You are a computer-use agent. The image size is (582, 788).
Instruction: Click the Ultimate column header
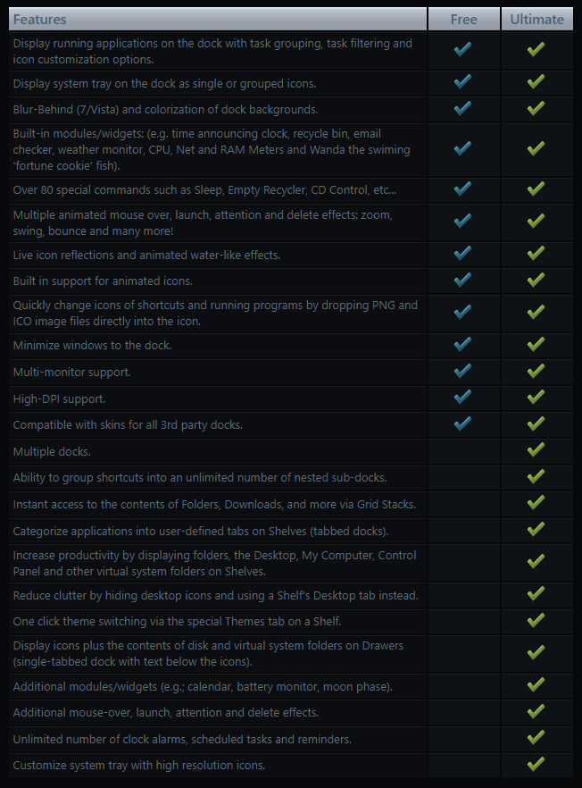click(536, 19)
